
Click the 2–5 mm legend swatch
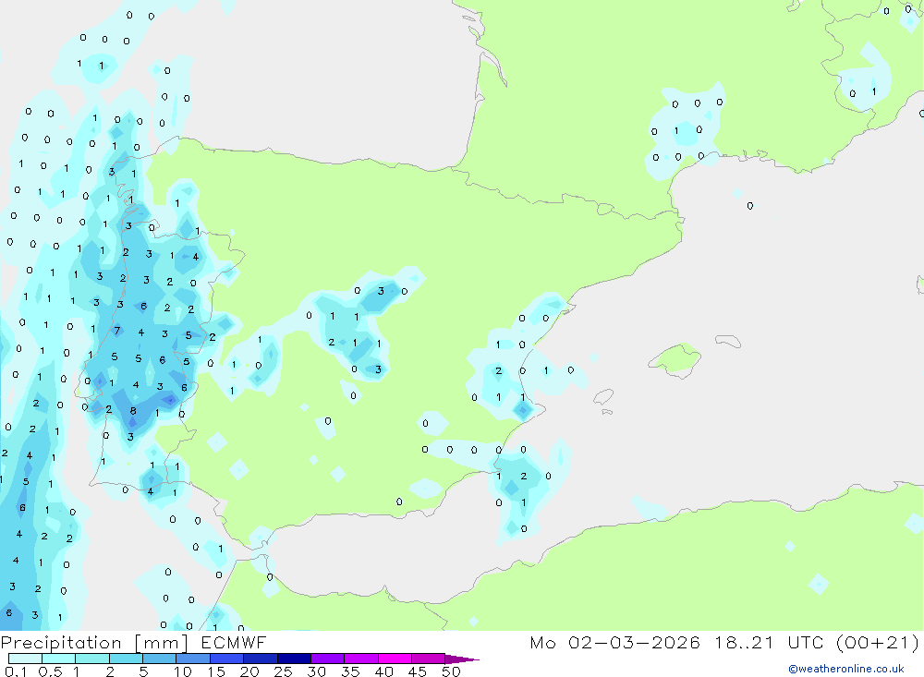tap(126, 659)
